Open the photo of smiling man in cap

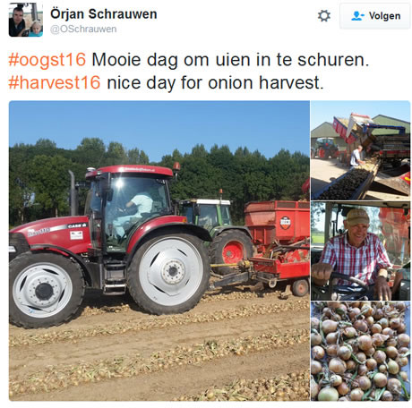(x=361, y=251)
